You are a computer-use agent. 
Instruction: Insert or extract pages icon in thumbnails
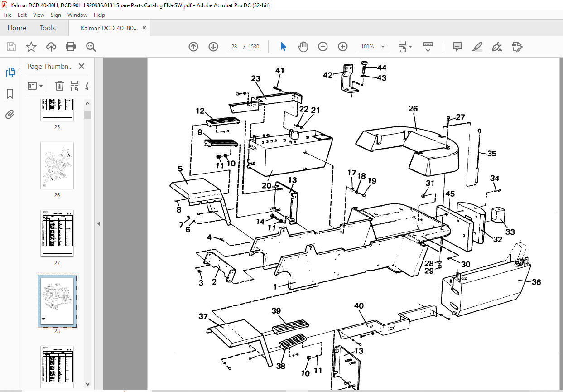pyautogui.click(x=75, y=86)
